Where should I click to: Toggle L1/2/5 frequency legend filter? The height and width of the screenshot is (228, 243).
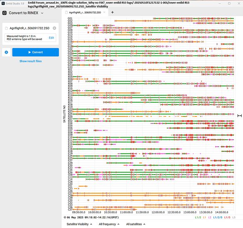click(218, 217)
